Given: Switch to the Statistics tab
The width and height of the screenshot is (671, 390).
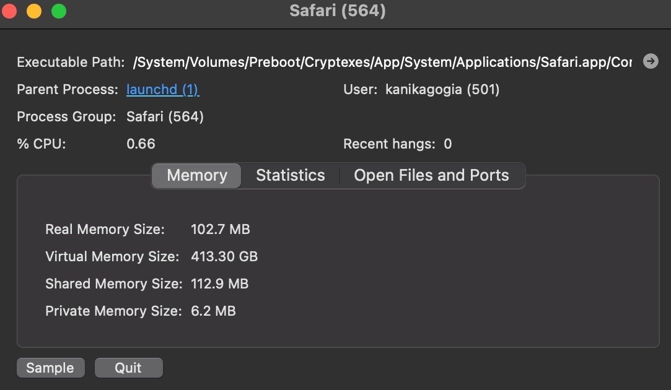Looking at the screenshot, I should (x=290, y=175).
